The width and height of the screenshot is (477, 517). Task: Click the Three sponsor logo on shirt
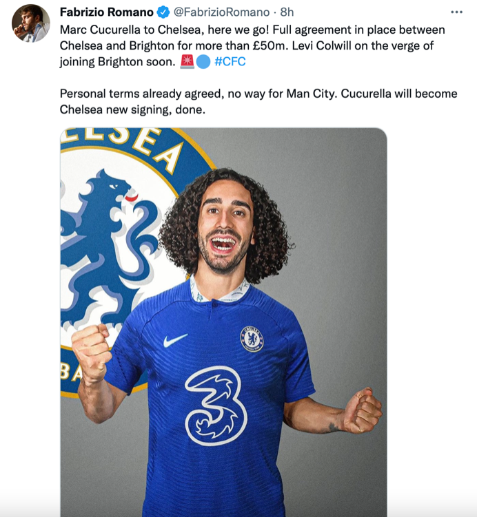click(x=216, y=405)
